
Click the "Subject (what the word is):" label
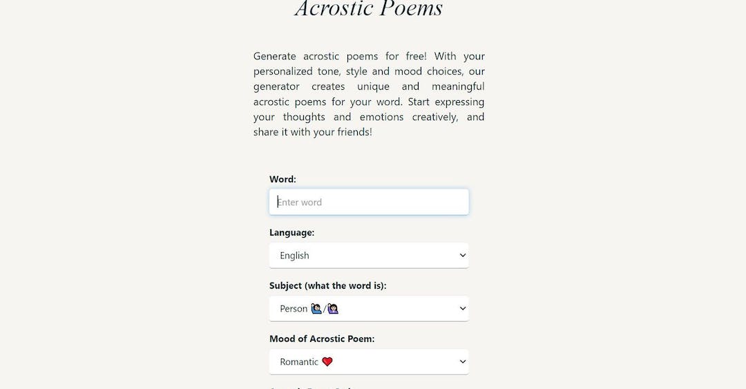[327, 286]
